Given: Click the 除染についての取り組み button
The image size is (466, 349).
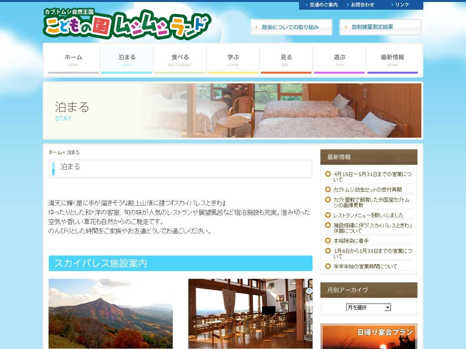Looking at the screenshot, I should (291, 27).
